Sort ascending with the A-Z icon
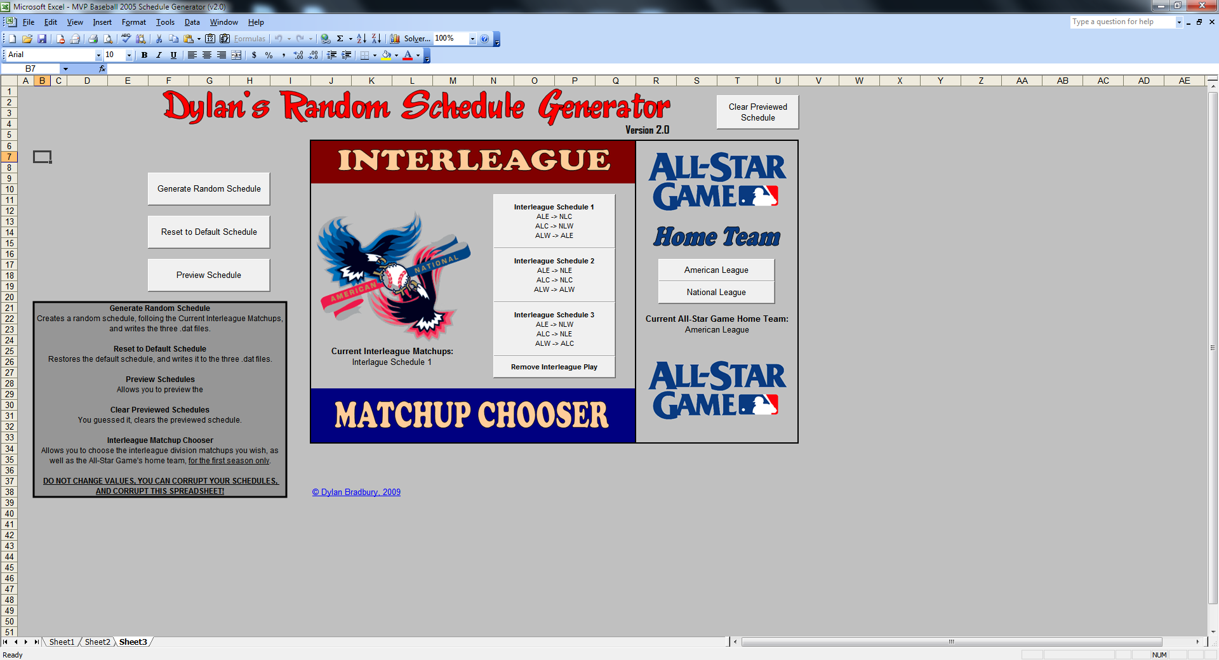1219x660 pixels. click(x=361, y=39)
